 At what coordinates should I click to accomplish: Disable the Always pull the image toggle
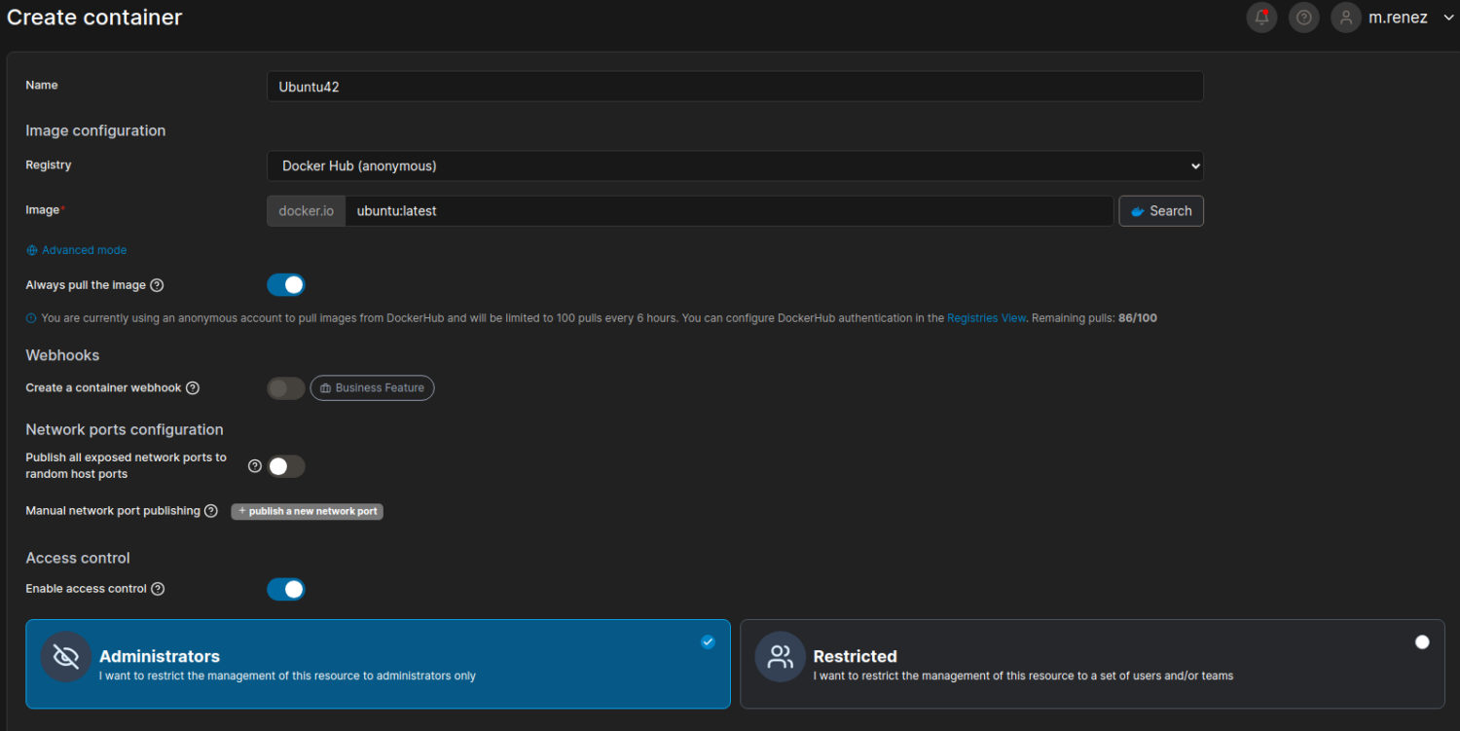click(286, 285)
